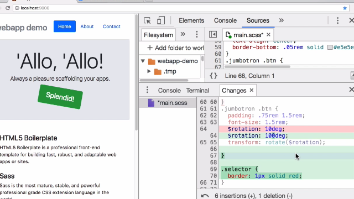Collapse the webapp-demo folder
The image size is (354, 199).
143,61
